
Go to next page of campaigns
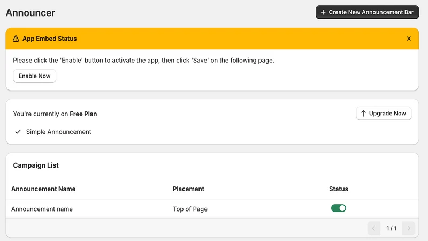[x=409, y=228]
